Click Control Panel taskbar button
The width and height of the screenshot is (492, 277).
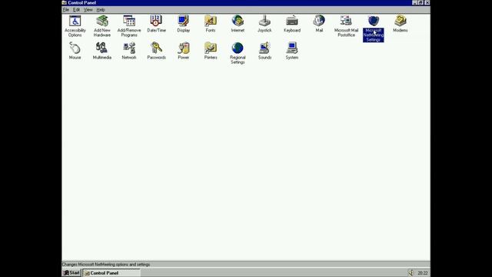click(x=111, y=273)
